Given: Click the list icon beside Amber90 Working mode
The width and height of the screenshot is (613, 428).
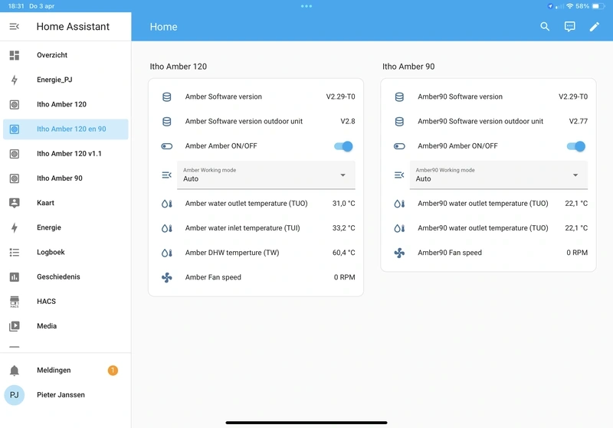Looking at the screenshot, I should coord(399,175).
